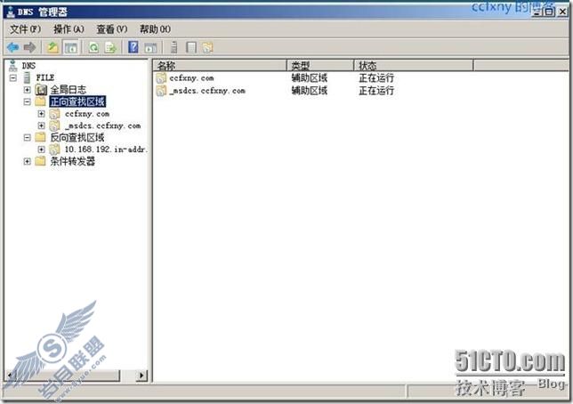Expand the 全局日志 node
Screen dimensions: 573x404
(x=27, y=90)
